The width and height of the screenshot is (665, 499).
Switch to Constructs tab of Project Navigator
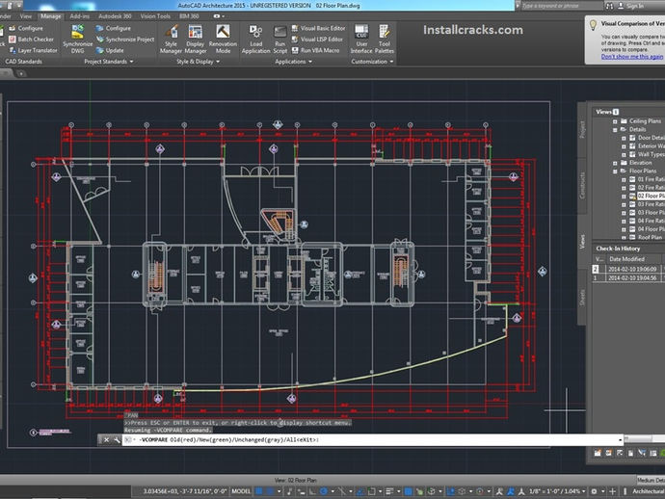pos(582,185)
